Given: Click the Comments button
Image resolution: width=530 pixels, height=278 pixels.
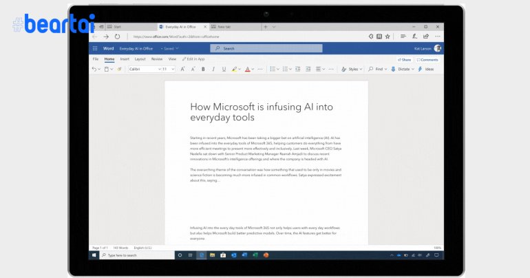Looking at the screenshot, I should (427, 60).
